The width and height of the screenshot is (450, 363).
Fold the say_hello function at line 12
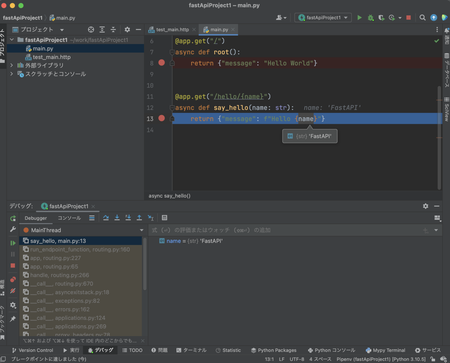point(172,108)
